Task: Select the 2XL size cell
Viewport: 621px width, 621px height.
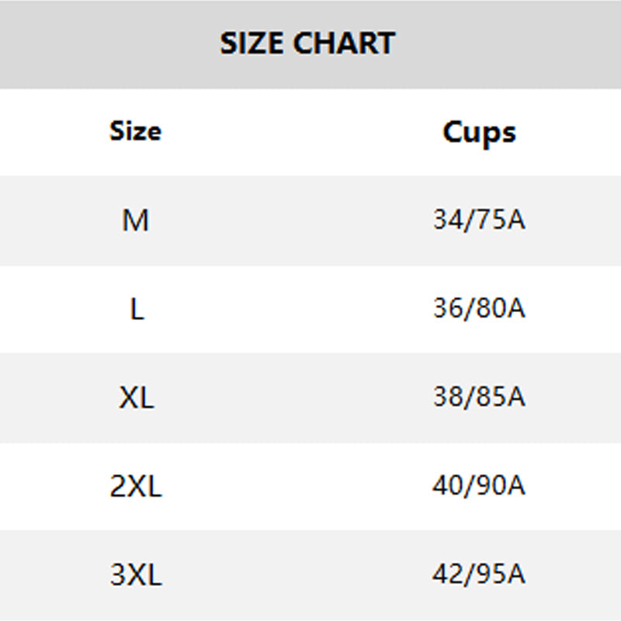Action: point(136,487)
